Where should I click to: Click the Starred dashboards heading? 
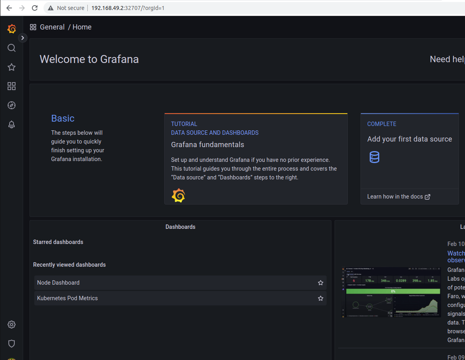point(58,242)
